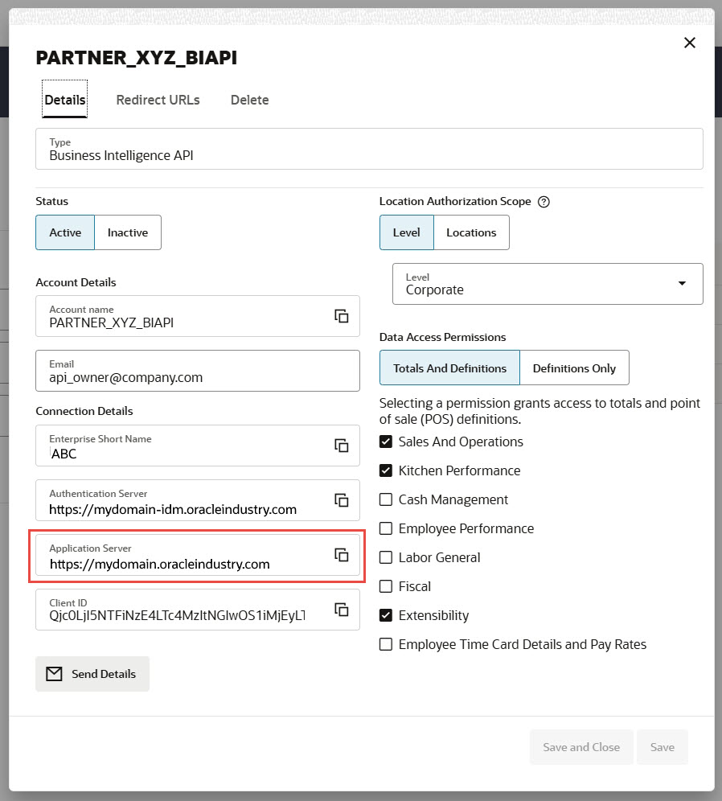Click the Location Authorization Scope help icon
722x801 pixels.
coord(544,202)
